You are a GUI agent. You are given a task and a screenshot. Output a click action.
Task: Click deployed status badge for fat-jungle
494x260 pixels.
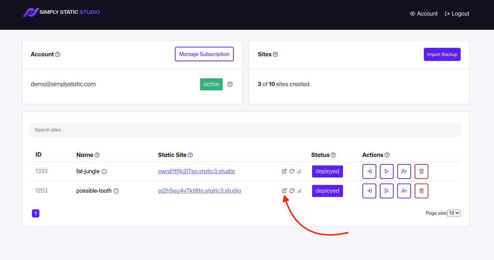click(327, 171)
